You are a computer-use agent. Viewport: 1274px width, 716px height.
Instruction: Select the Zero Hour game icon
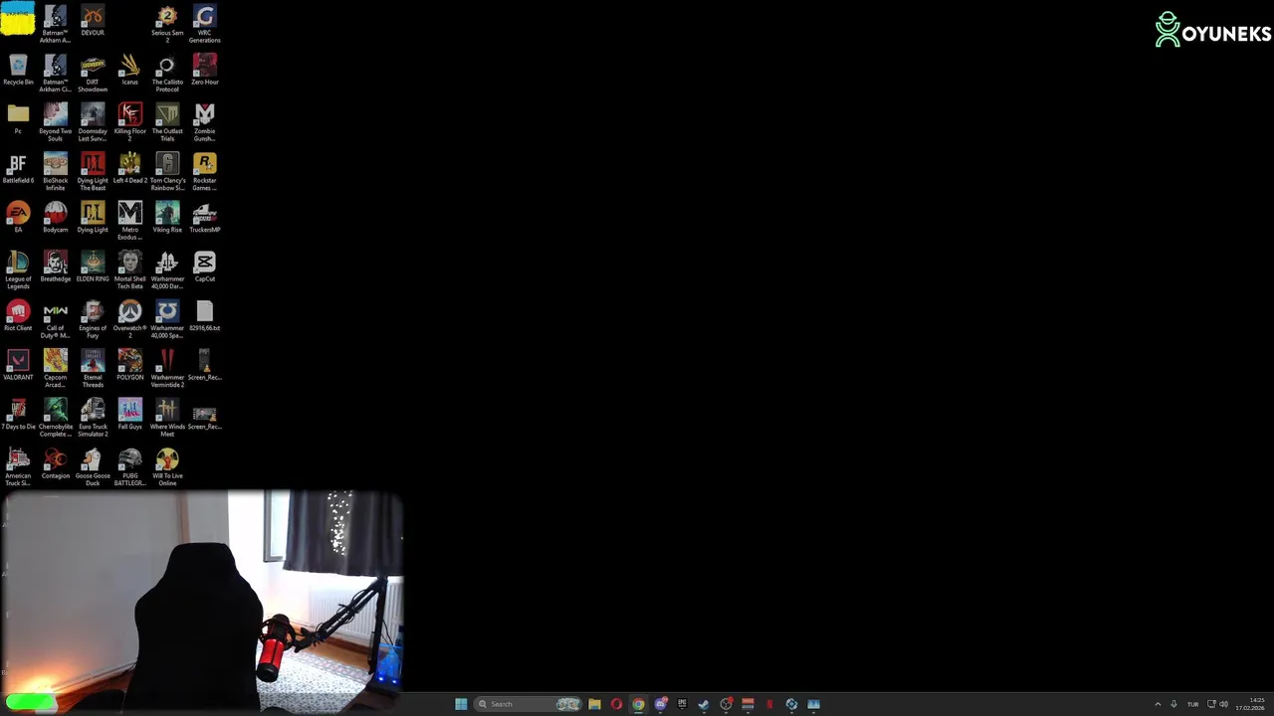(x=204, y=70)
